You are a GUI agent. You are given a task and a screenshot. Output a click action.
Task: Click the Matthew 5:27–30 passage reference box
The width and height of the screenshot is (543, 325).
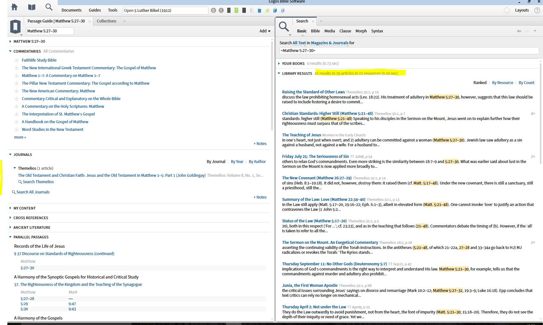point(50,31)
